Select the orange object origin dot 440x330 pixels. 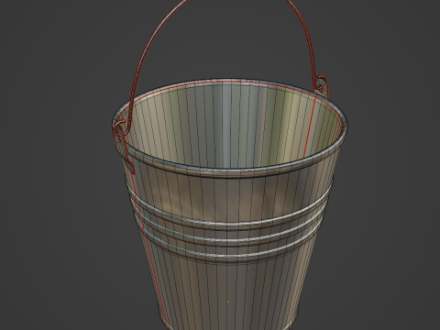click(227, 302)
